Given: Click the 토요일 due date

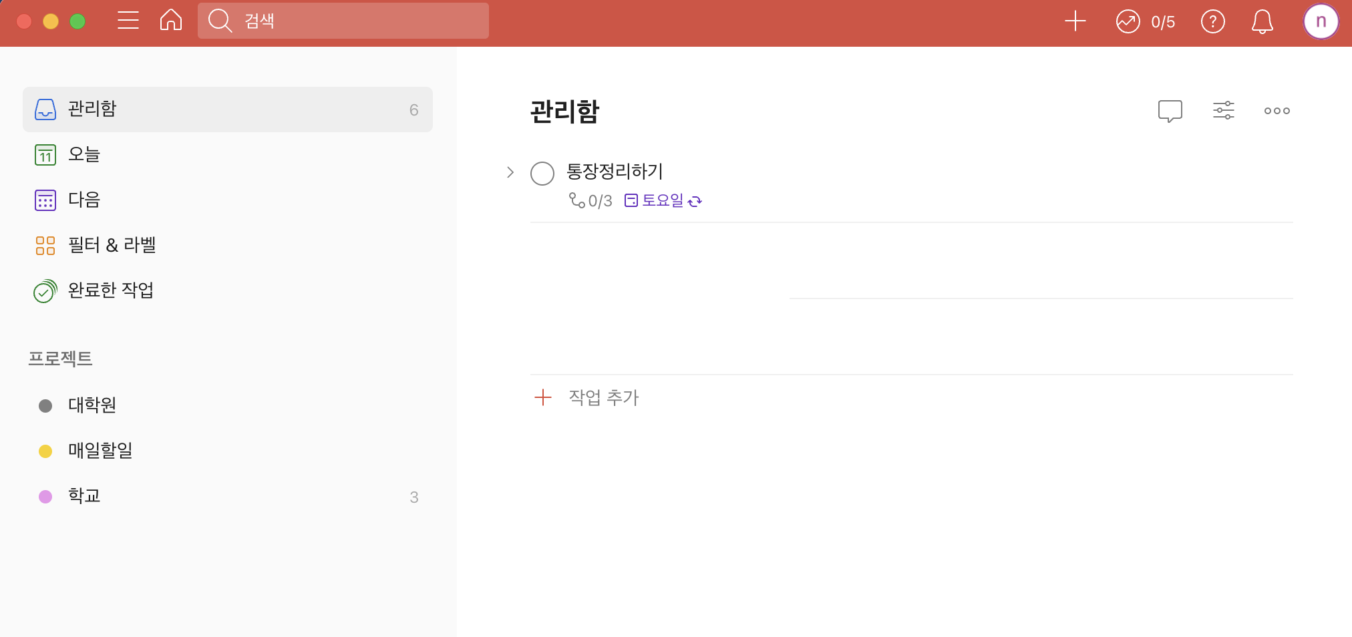Looking at the screenshot, I should [x=655, y=200].
